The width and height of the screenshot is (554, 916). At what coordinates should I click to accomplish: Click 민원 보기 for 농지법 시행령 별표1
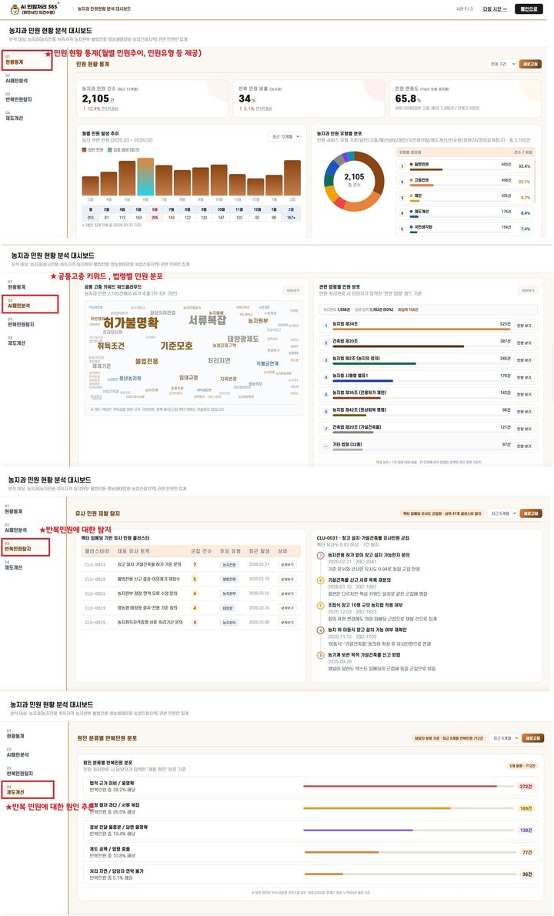(x=524, y=377)
